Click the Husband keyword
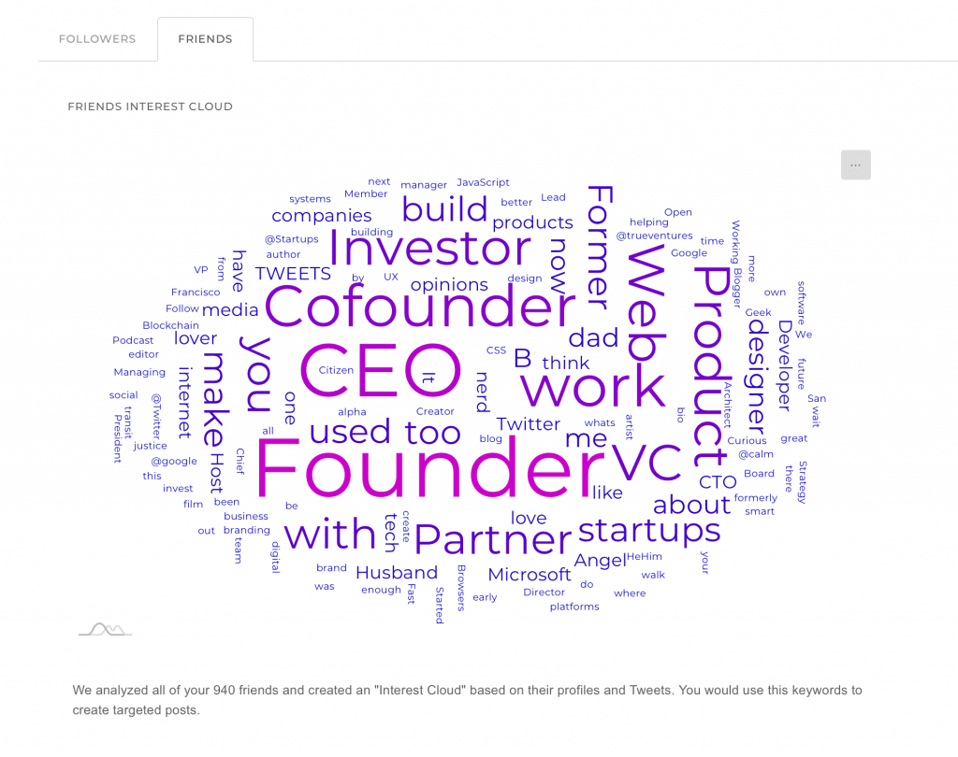958x757 pixels. (x=397, y=573)
